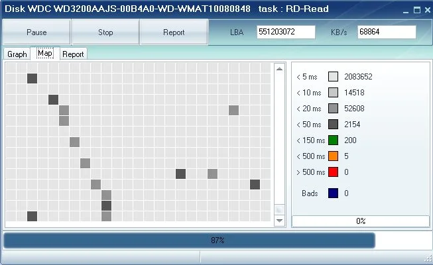Click the block map scroll down arrow
Image resolution: width=433 pixels, height=265 pixels.
(x=279, y=221)
